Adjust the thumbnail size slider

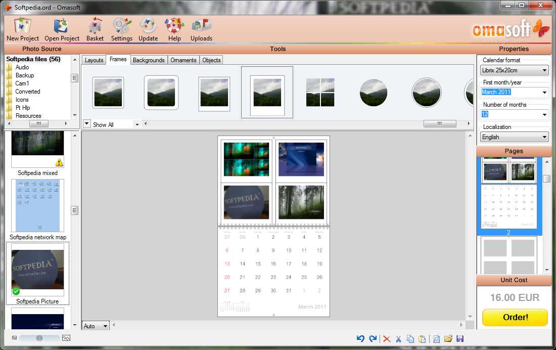(39, 338)
